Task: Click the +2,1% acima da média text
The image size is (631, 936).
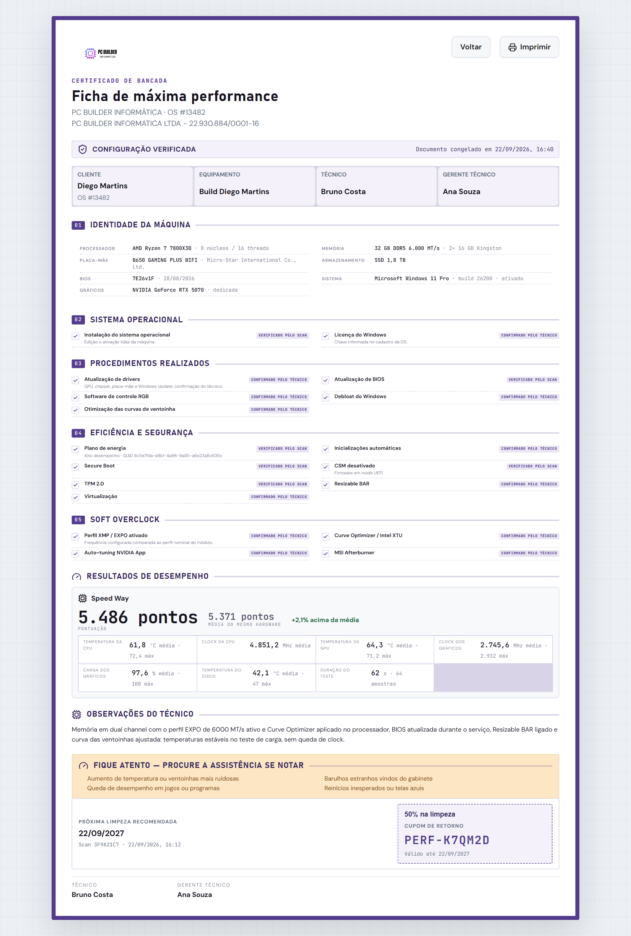Action: (325, 620)
